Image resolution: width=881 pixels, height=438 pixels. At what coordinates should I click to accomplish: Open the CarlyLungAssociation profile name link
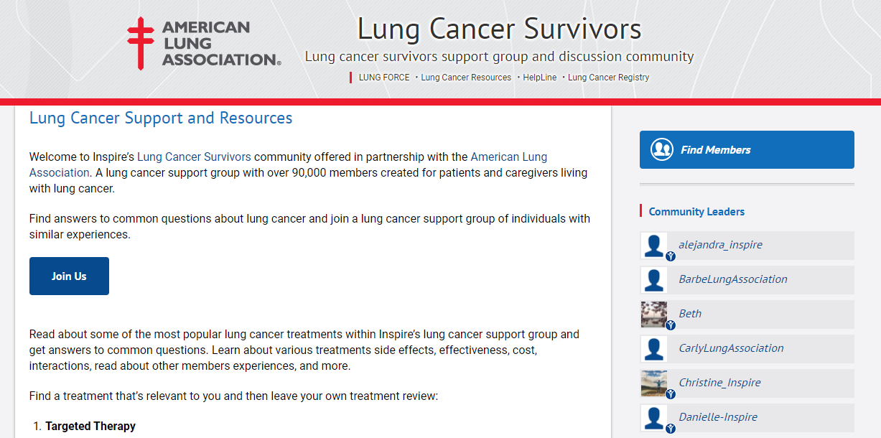[731, 348]
